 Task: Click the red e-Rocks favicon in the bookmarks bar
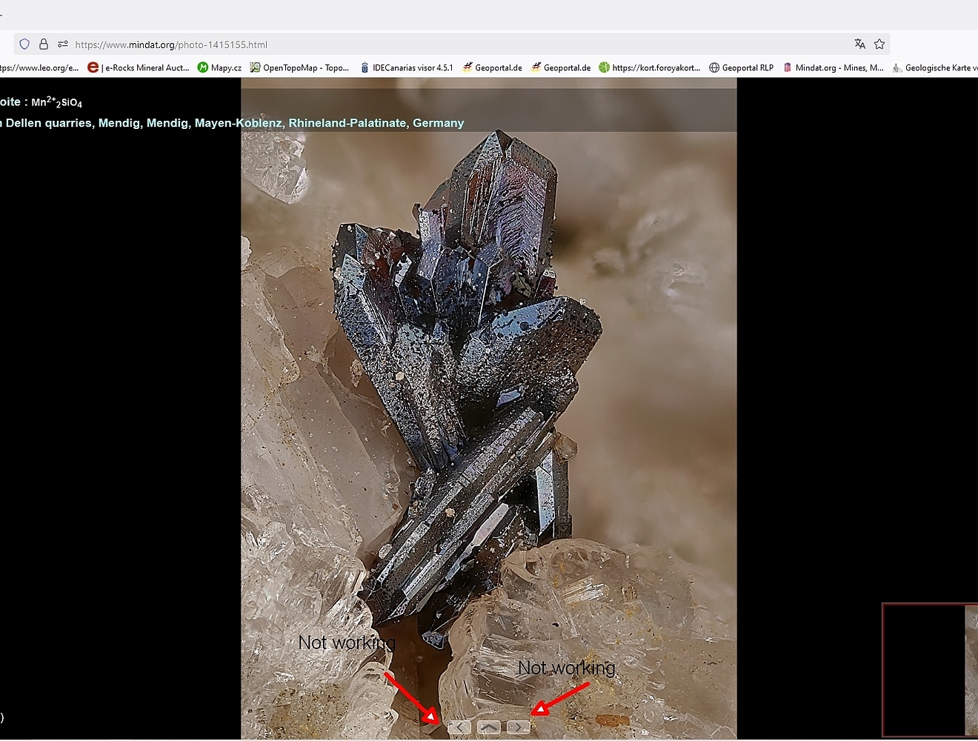point(93,67)
